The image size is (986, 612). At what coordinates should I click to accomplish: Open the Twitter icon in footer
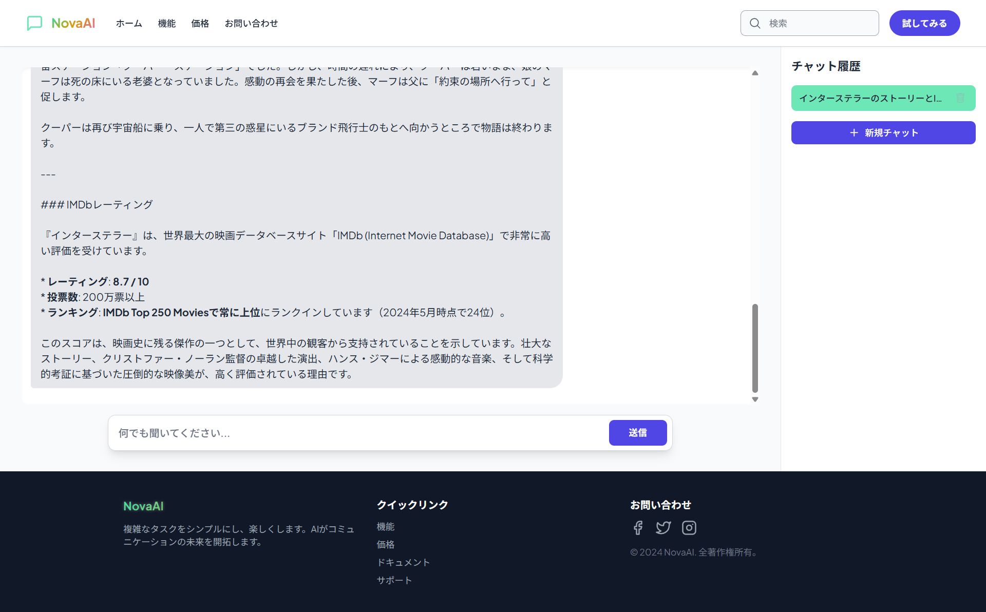pyautogui.click(x=663, y=528)
